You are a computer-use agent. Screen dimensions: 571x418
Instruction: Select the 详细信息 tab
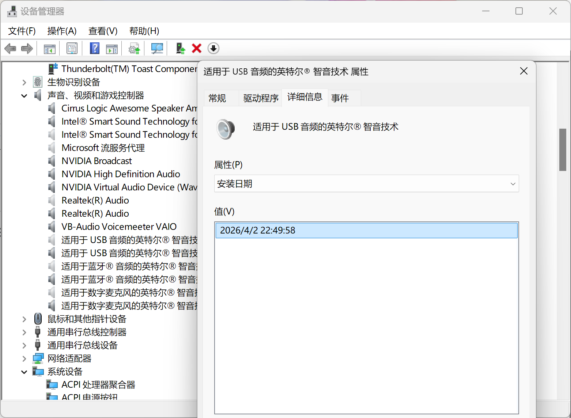[x=305, y=97]
